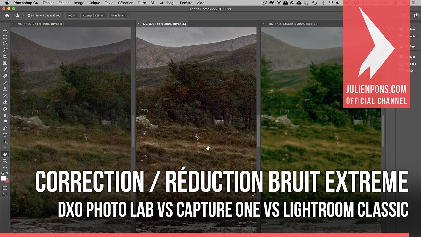Select the Crop tool
This screenshot has height=237, width=421.
pos(5,57)
